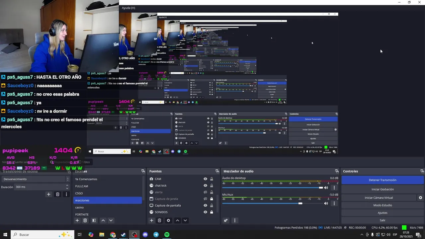
Task: Open scene filters icon in Escenas toolbar
Action: coord(94,220)
